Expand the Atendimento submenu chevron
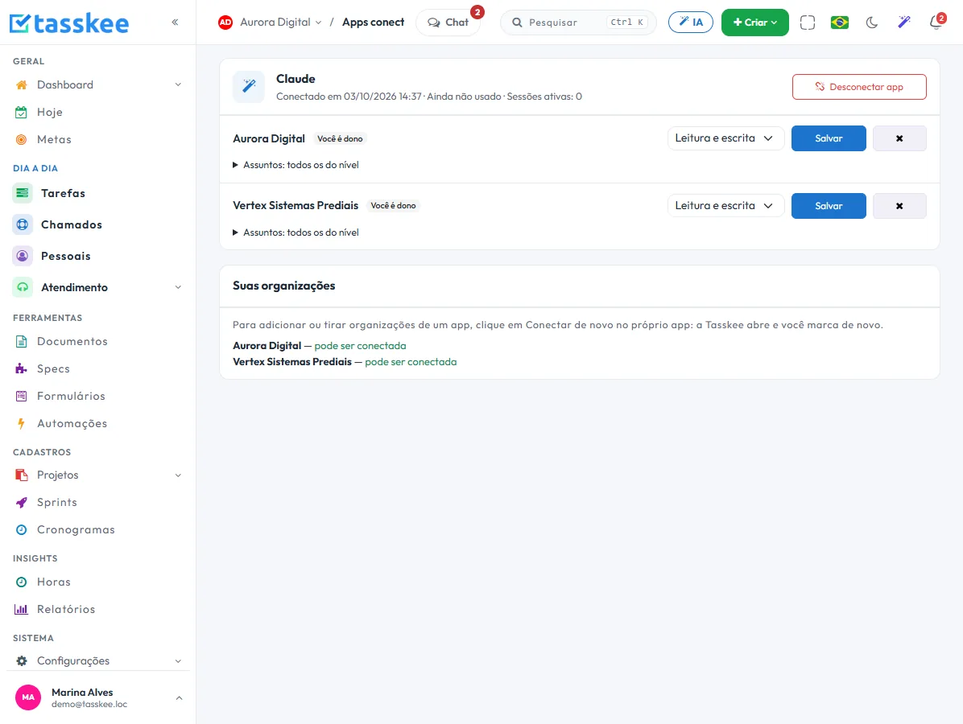This screenshot has width=963, height=724. click(x=178, y=287)
